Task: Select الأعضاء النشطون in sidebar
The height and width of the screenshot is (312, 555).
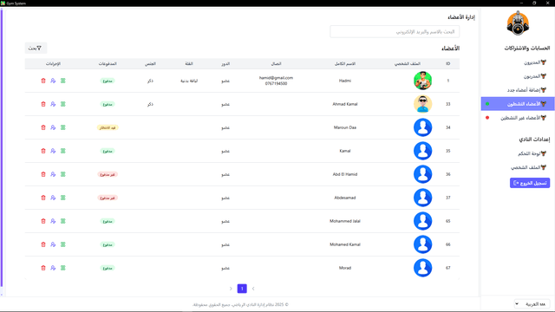Action: pos(518,104)
